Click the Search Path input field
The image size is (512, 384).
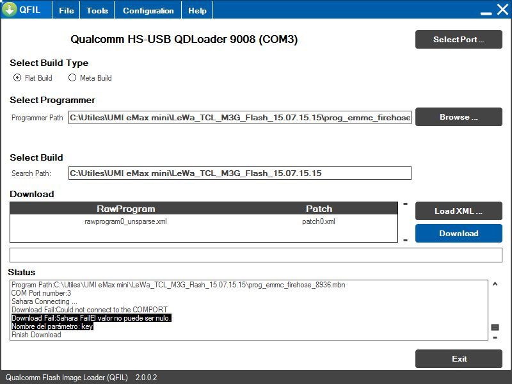click(x=239, y=173)
